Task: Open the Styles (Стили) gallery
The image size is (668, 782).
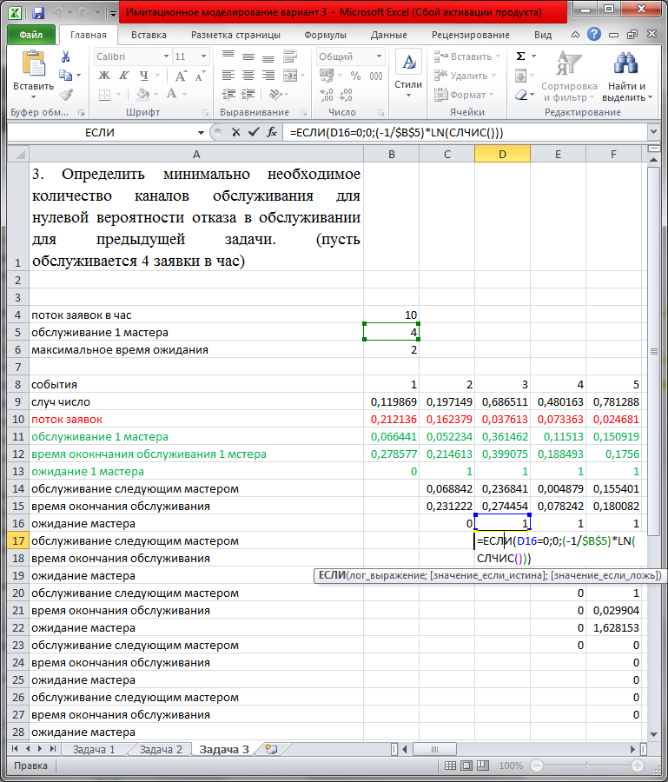Action: (x=408, y=73)
